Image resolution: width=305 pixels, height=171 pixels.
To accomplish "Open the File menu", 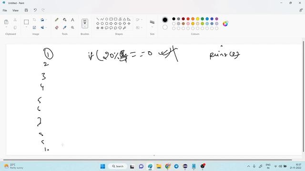I will (x=5, y=10).
